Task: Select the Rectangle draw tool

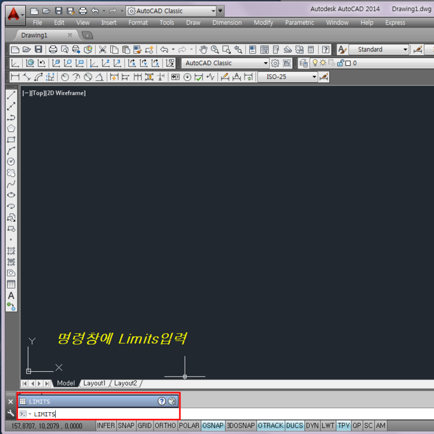Action: click(11, 140)
